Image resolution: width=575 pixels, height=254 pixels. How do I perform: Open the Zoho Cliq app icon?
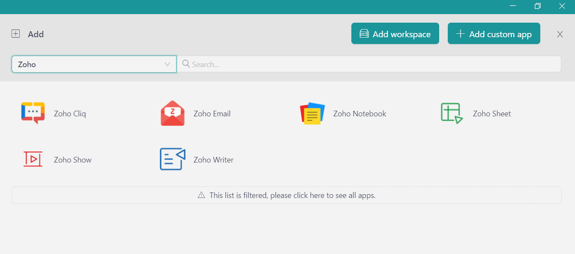[x=33, y=113]
